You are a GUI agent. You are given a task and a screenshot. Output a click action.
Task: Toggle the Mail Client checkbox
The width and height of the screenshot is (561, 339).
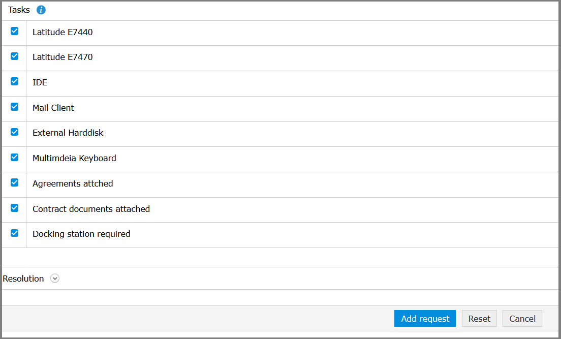(14, 107)
